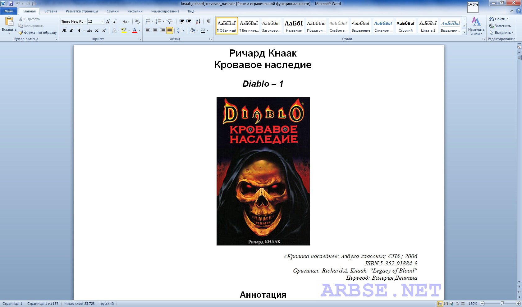Align text left

point(148,30)
